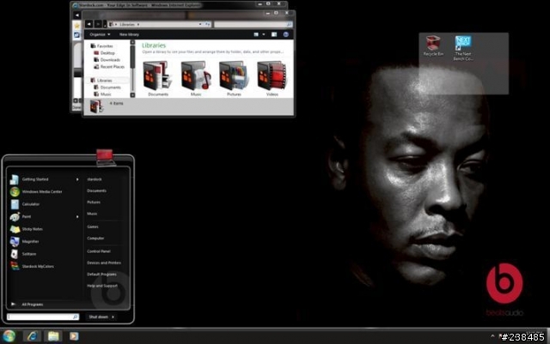The height and width of the screenshot is (344, 550).
Task: Open Recycle Bin desktop icon
Action: (433, 45)
